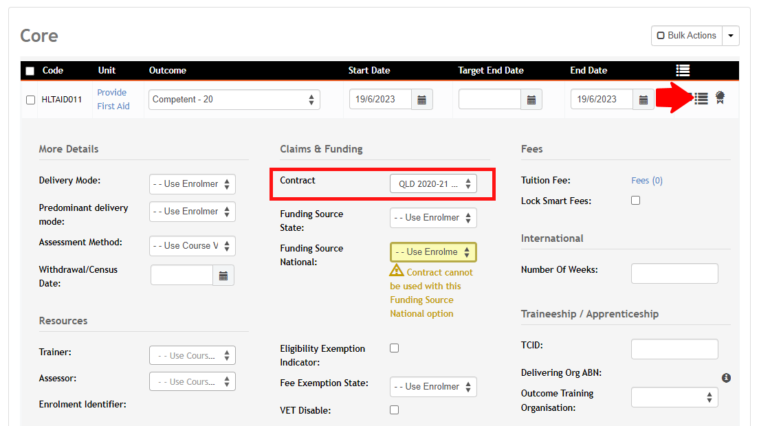The image size is (759, 426).
Task: Click the Enrolment Identifier label
Action: pos(82,404)
